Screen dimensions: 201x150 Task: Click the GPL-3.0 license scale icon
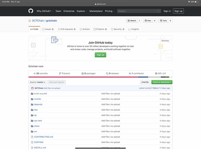coord(155,73)
